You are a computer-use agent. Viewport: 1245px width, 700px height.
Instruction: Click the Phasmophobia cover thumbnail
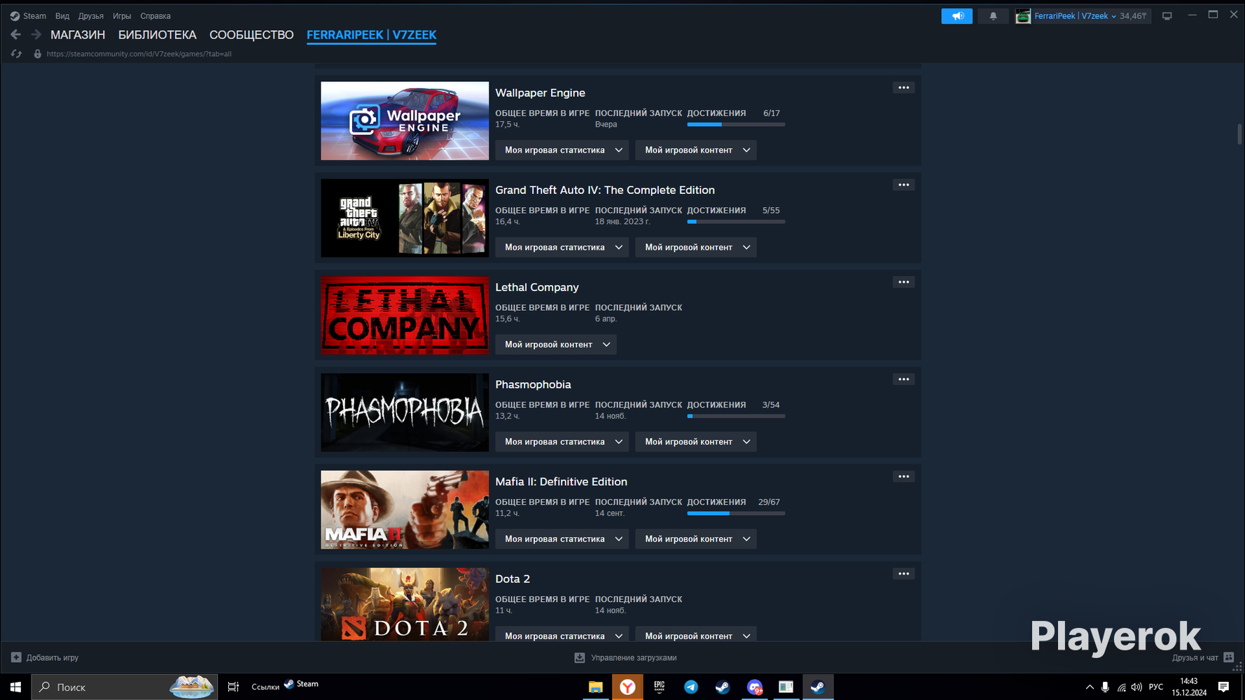[405, 413]
